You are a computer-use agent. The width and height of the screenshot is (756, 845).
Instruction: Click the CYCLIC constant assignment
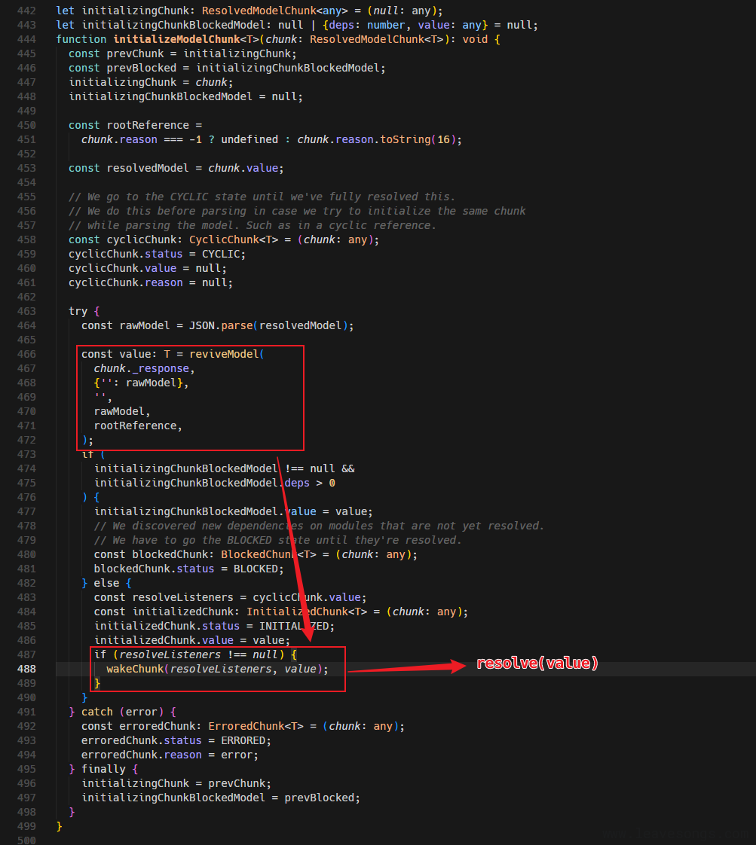(223, 254)
